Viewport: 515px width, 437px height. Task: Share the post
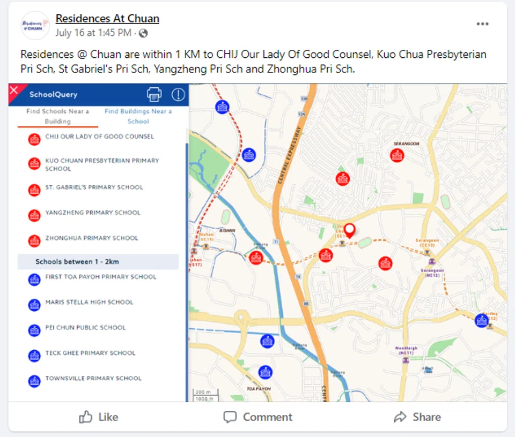point(417,417)
